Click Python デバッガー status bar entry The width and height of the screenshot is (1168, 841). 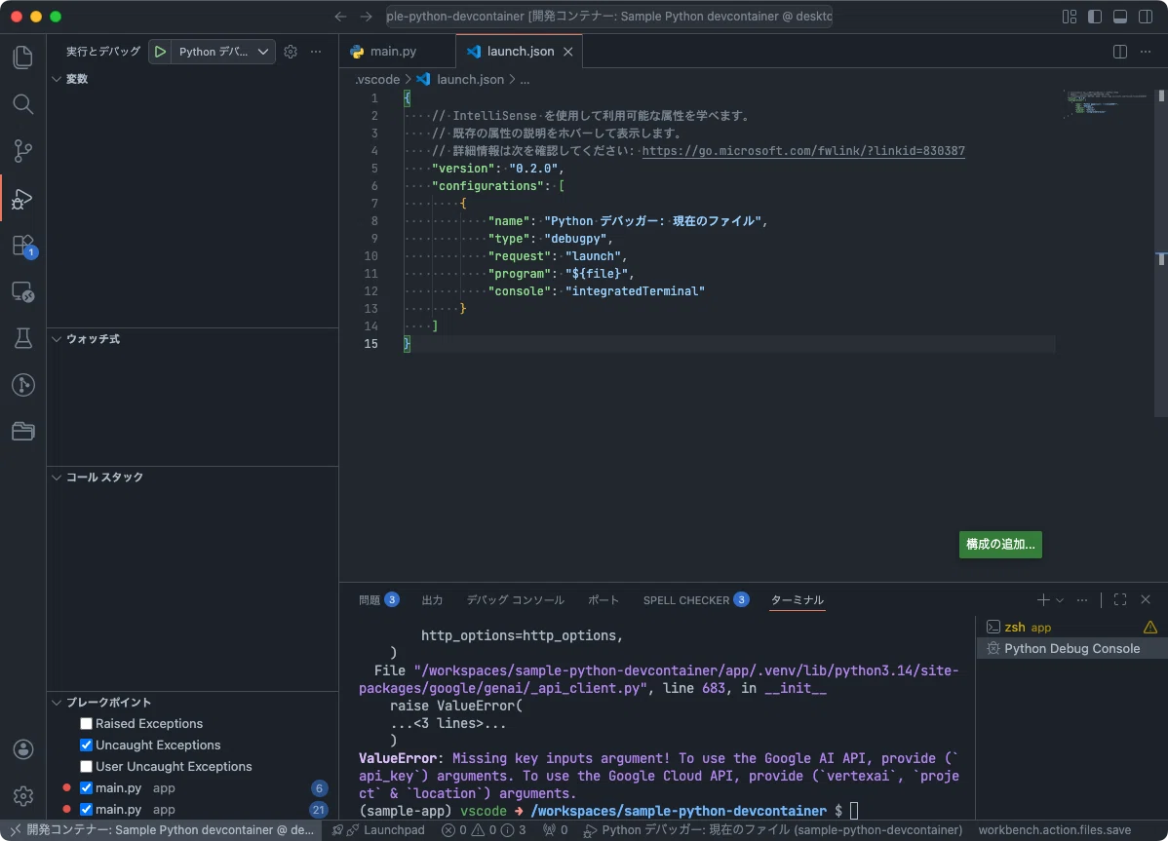[772, 830]
